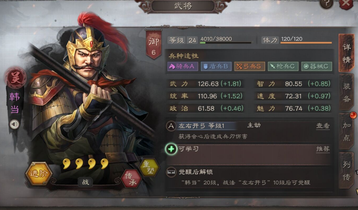This screenshot has height=210, width=358.
Task: Tap the 战 label below the portrait
Action: [86, 182]
